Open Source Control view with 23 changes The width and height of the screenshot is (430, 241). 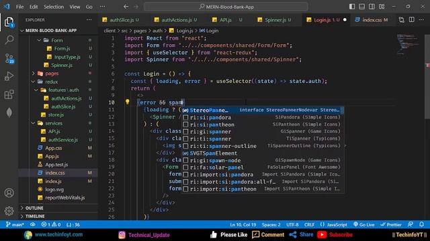tap(9, 58)
